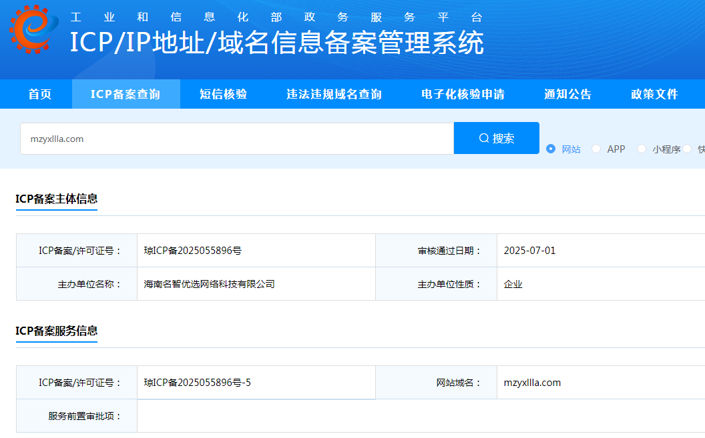The width and height of the screenshot is (705, 438).
Task: Click service license 琼ICP备2025055896号-5 value
Action: click(x=198, y=383)
